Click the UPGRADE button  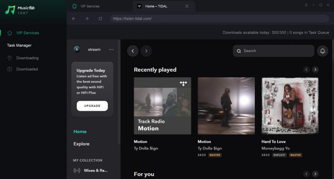(92, 106)
